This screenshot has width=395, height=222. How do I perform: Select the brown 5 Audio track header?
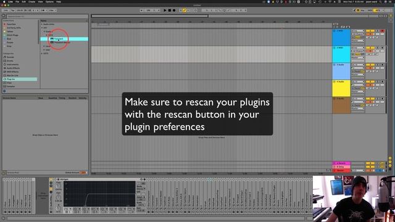[x=341, y=105]
